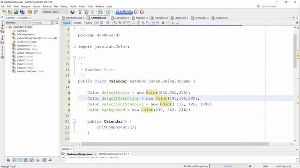Click the red Start Macro Recording icon

[163, 23]
